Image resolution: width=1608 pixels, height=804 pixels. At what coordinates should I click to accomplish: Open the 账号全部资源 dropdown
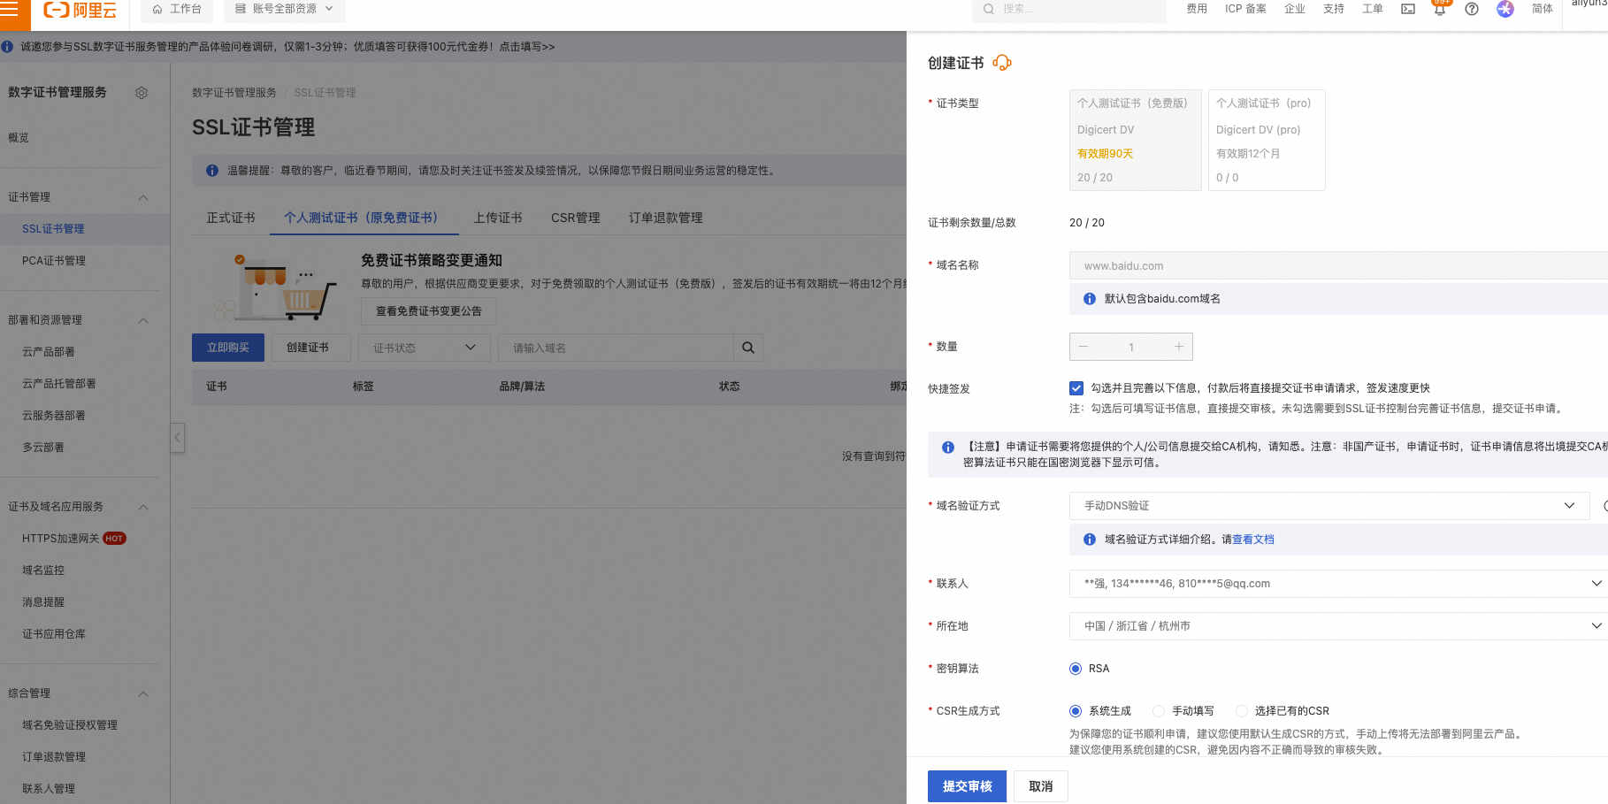284,9
